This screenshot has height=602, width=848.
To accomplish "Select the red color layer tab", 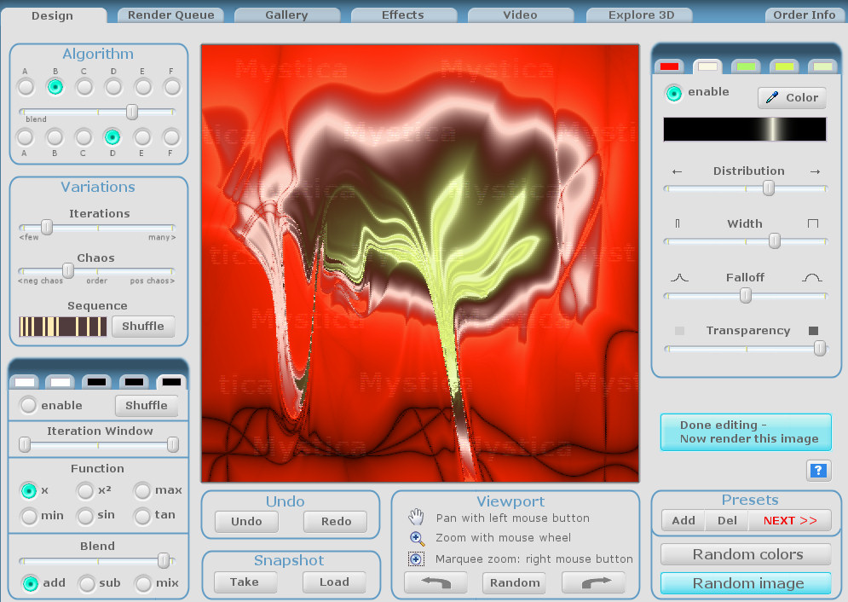I will pyautogui.click(x=669, y=67).
